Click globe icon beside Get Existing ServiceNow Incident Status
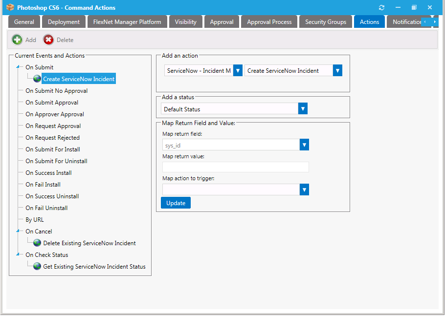This screenshot has width=445, height=316. 37,266
